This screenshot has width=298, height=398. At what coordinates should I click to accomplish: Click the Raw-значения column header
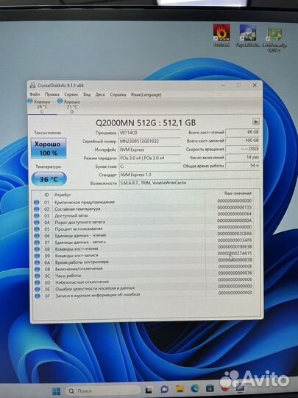[x=238, y=193]
